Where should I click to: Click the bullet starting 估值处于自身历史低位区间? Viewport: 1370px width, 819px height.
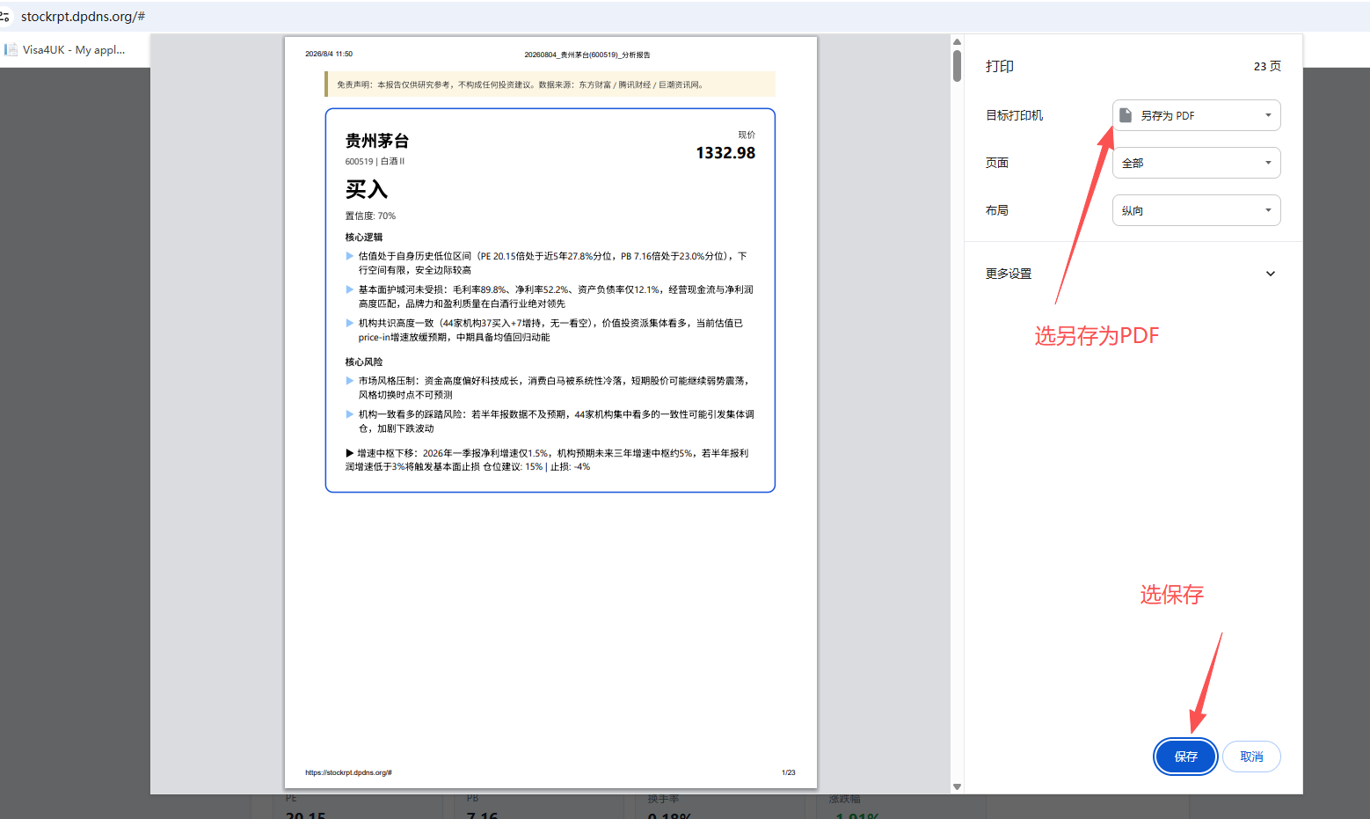[552, 263]
